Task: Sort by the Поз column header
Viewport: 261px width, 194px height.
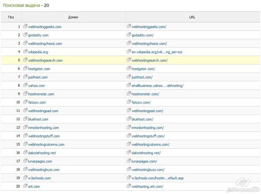Action: point(11,17)
